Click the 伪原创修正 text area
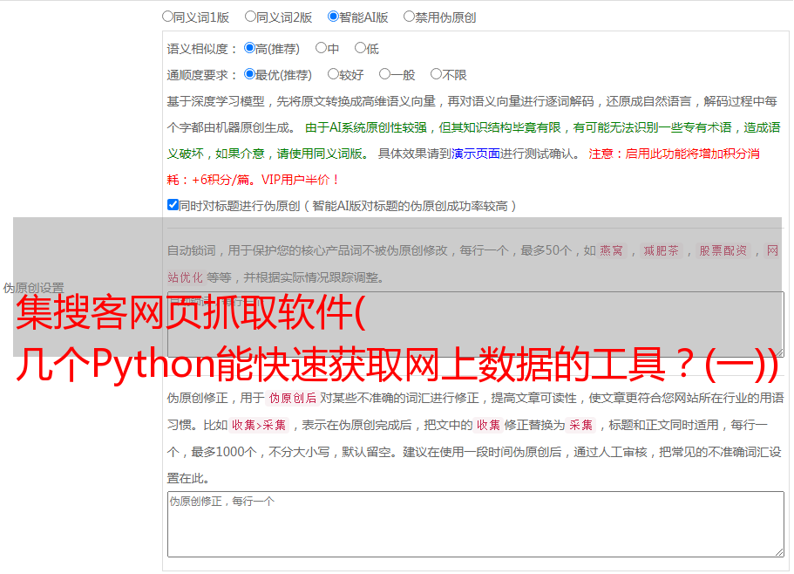Image resolution: width=794 pixels, height=574 pixels. pyautogui.click(x=476, y=524)
